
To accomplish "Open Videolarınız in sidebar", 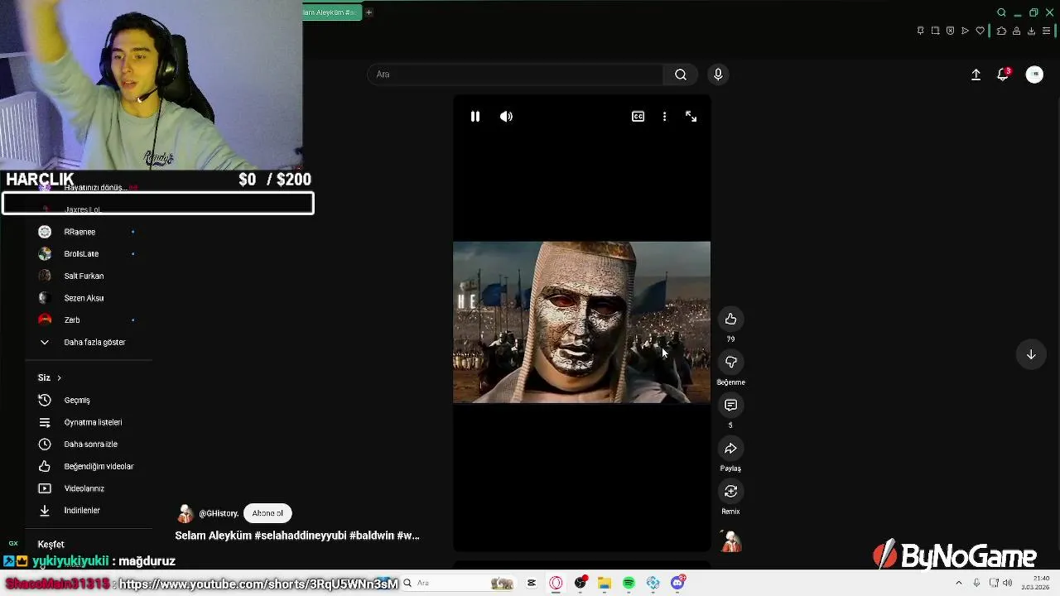I will (x=84, y=488).
